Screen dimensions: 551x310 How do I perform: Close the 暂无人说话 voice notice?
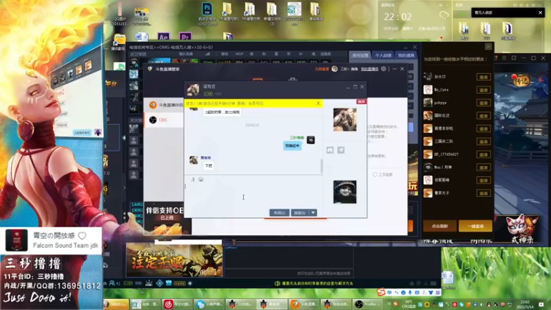pos(540,12)
